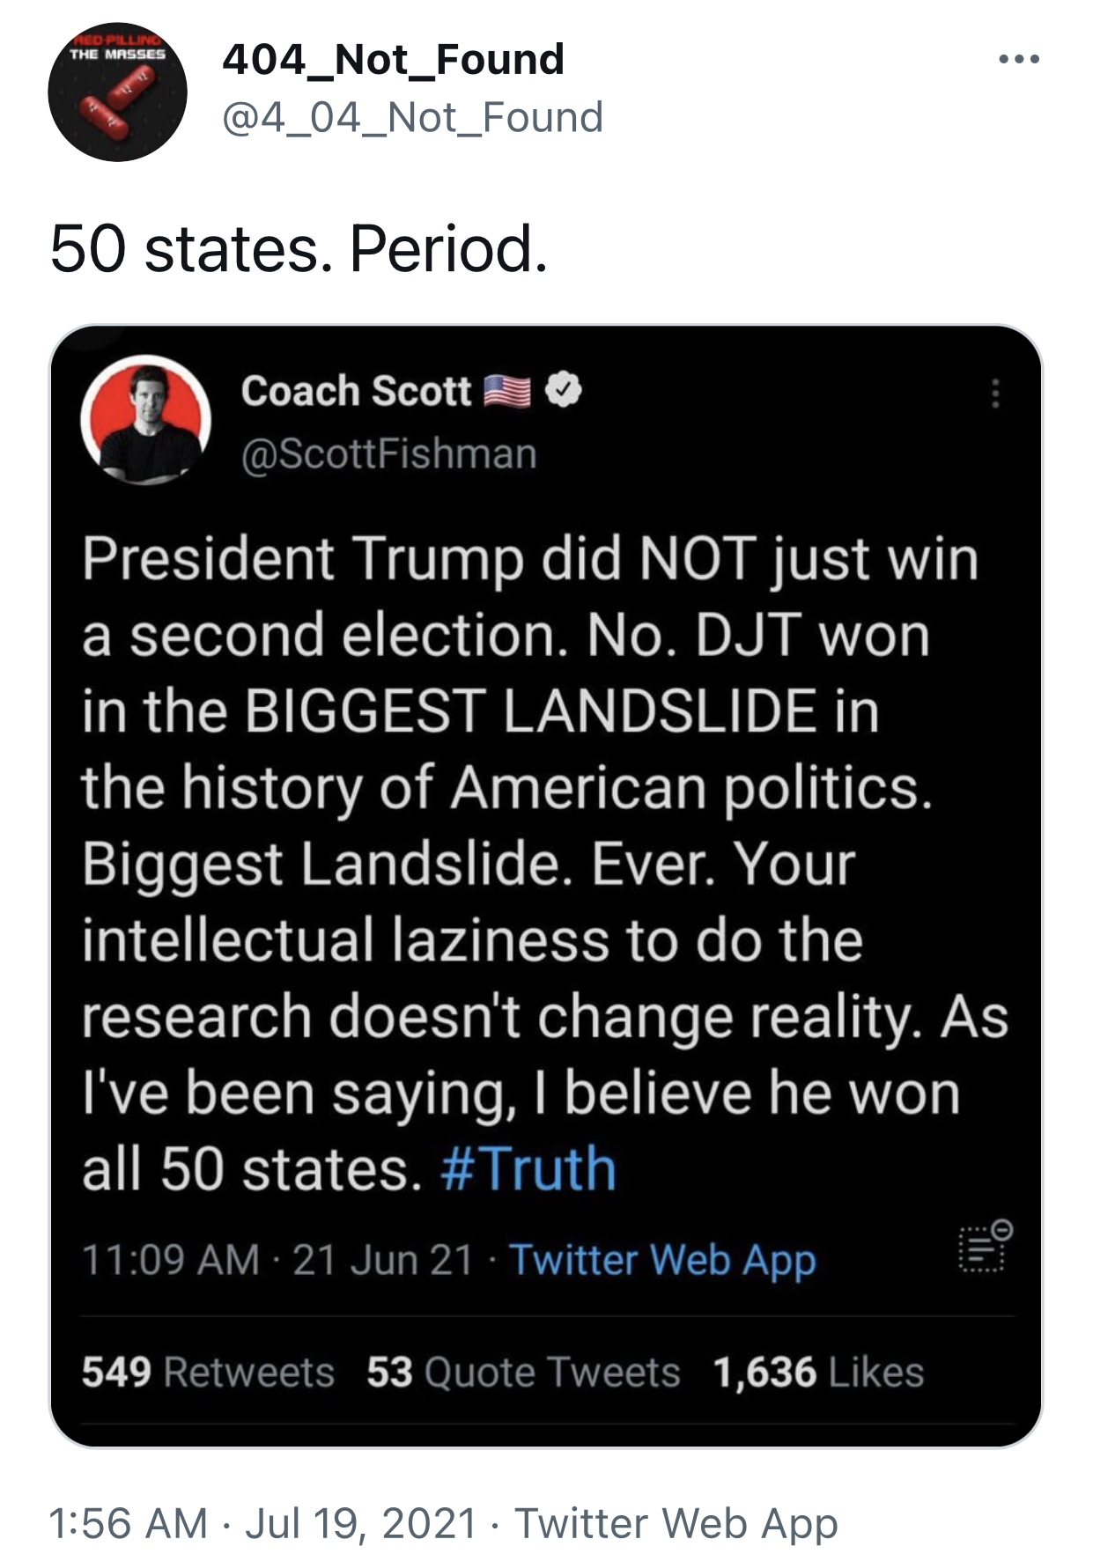Click the tweet activity list icon

pyautogui.click(x=985, y=1246)
